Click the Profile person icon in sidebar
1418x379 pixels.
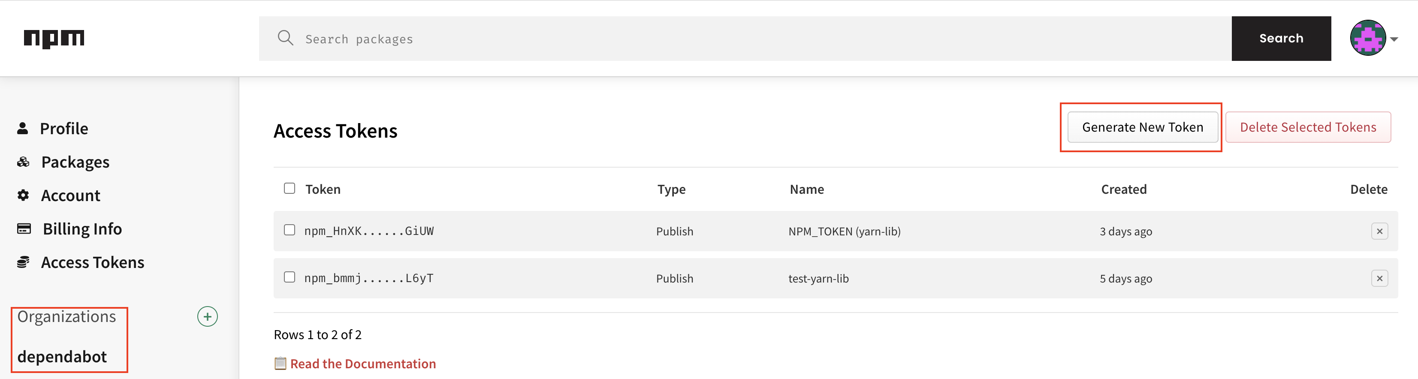(x=23, y=128)
